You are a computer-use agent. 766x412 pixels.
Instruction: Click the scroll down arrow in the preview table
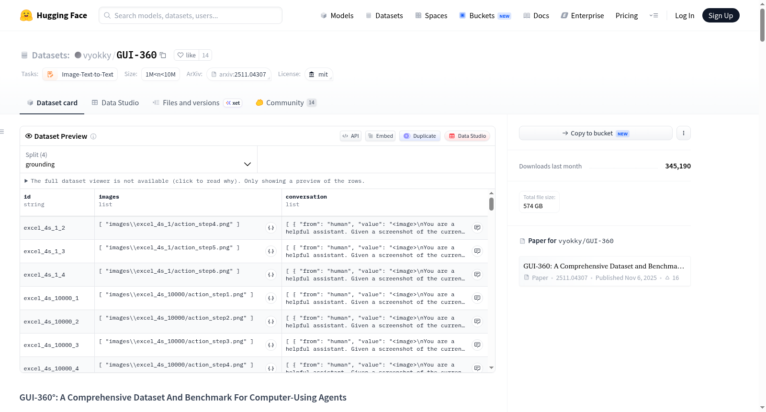(491, 368)
